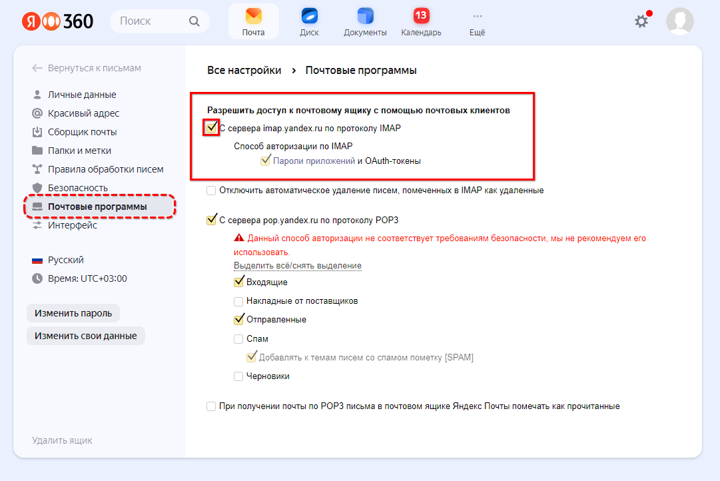This screenshot has height=481, width=720.
Task: Check the Черновики folder checkbox
Action: [x=238, y=376]
